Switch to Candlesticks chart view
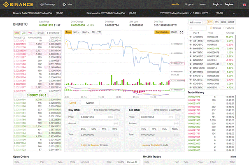 [x=162, y=32]
